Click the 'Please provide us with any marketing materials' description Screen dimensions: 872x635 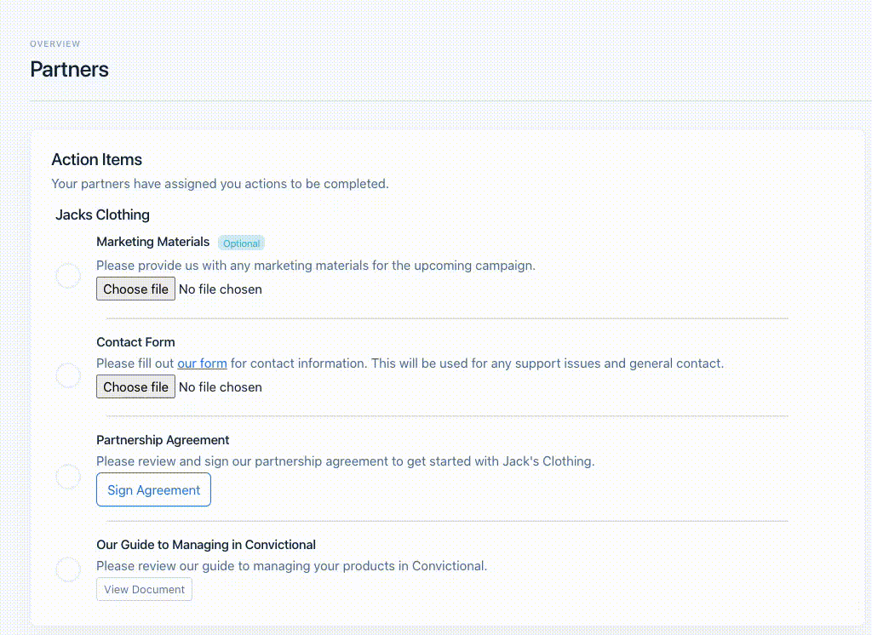tap(316, 266)
